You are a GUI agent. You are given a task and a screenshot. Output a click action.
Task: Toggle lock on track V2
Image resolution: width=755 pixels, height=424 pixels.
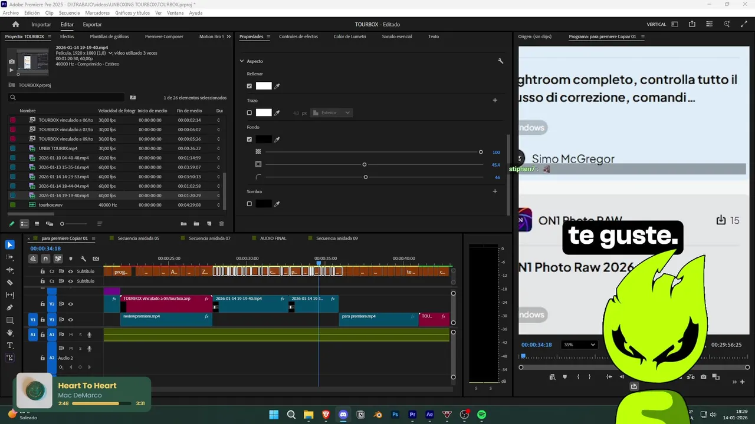click(x=42, y=304)
